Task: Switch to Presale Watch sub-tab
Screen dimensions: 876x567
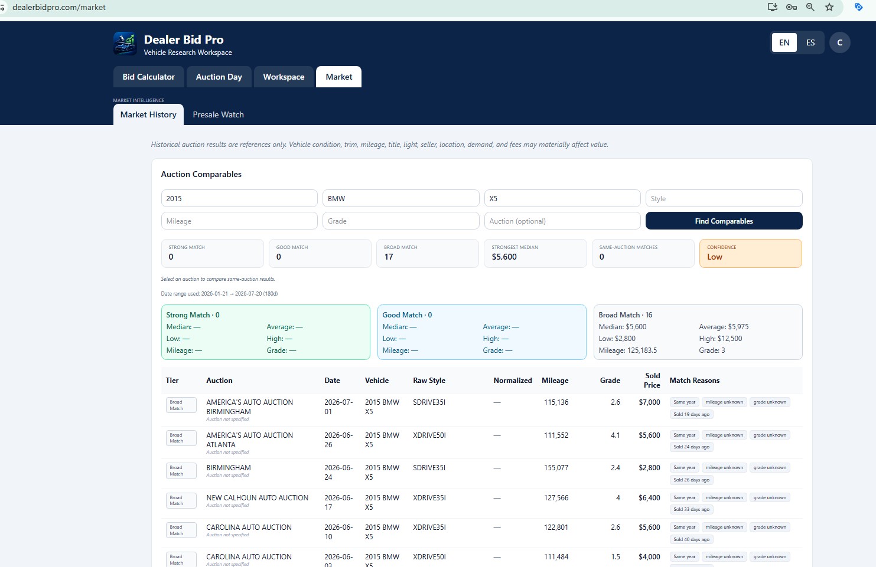Action: pyautogui.click(x=218, y=114)
